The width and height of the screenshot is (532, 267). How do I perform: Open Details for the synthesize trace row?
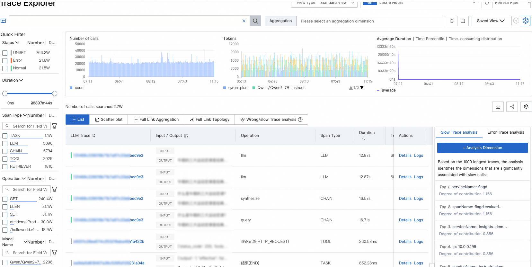point(405,199)
